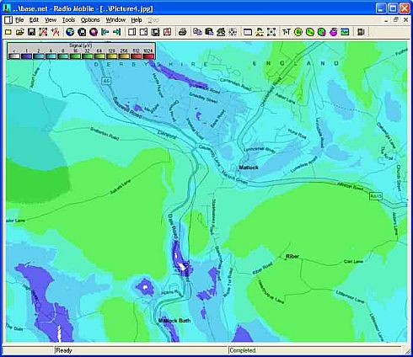Open the Tools menu

[68, 20]
